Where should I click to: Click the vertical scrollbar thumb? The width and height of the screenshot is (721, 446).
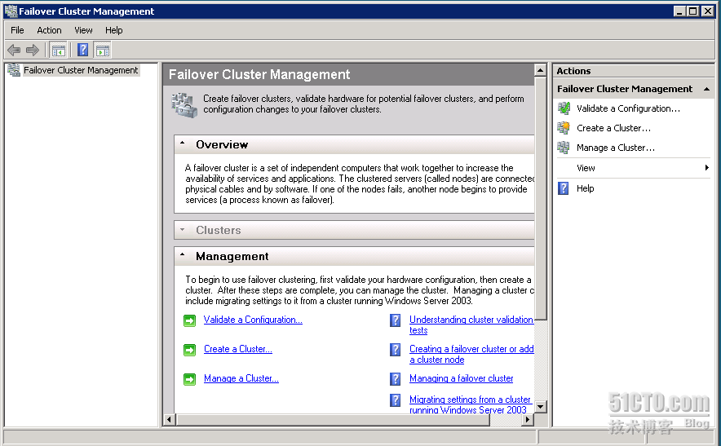pyautogui.click(x=540, y=197)
